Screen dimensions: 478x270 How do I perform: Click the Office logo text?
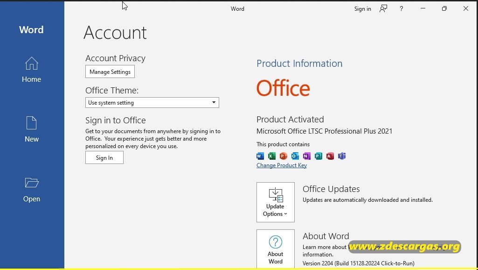click(283, 88)
